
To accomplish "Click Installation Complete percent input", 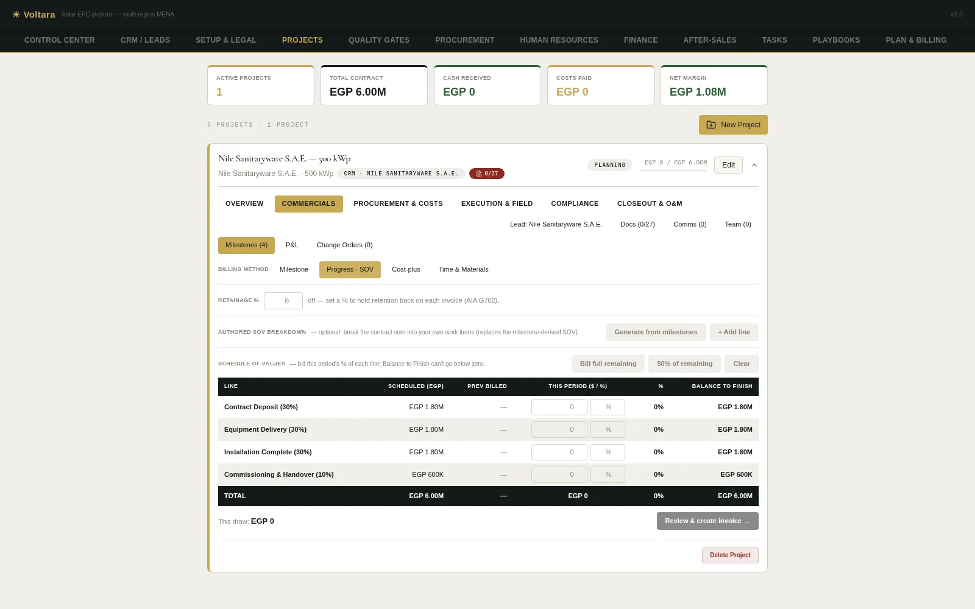I will pyautogui.click(x=608, y=452).
